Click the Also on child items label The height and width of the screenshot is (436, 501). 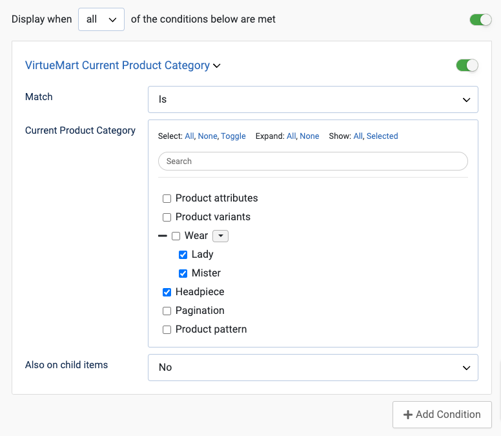66,365
